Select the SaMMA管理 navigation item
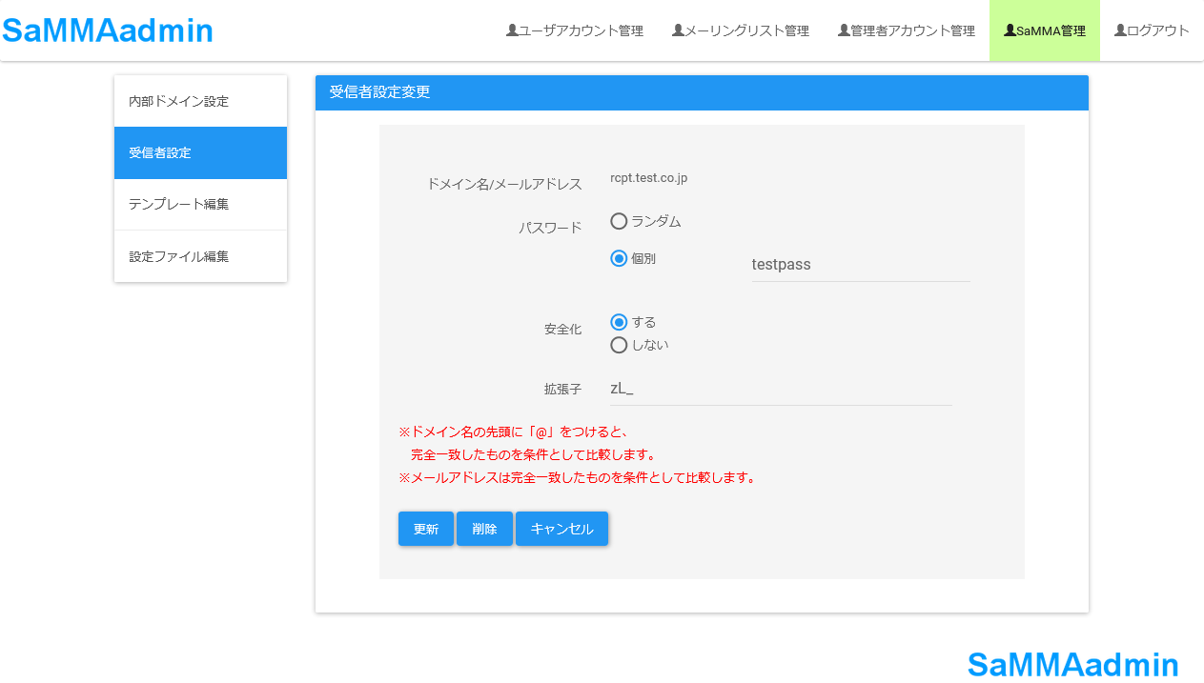1204x683 pixels. tap(1045, 30)
